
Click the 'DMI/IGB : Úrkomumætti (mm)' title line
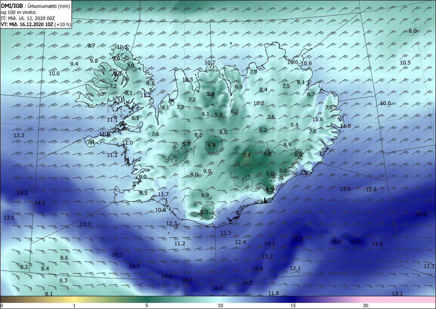pyautogui.click(x=35, y=6)
